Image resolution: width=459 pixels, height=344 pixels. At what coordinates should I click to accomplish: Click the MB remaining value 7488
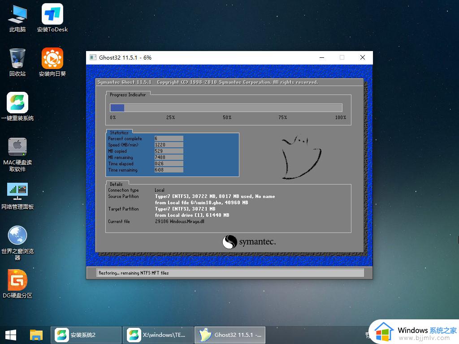tap(169, 157)
